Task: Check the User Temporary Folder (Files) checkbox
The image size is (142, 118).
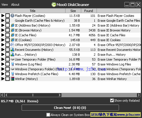Action: point(7,59)
